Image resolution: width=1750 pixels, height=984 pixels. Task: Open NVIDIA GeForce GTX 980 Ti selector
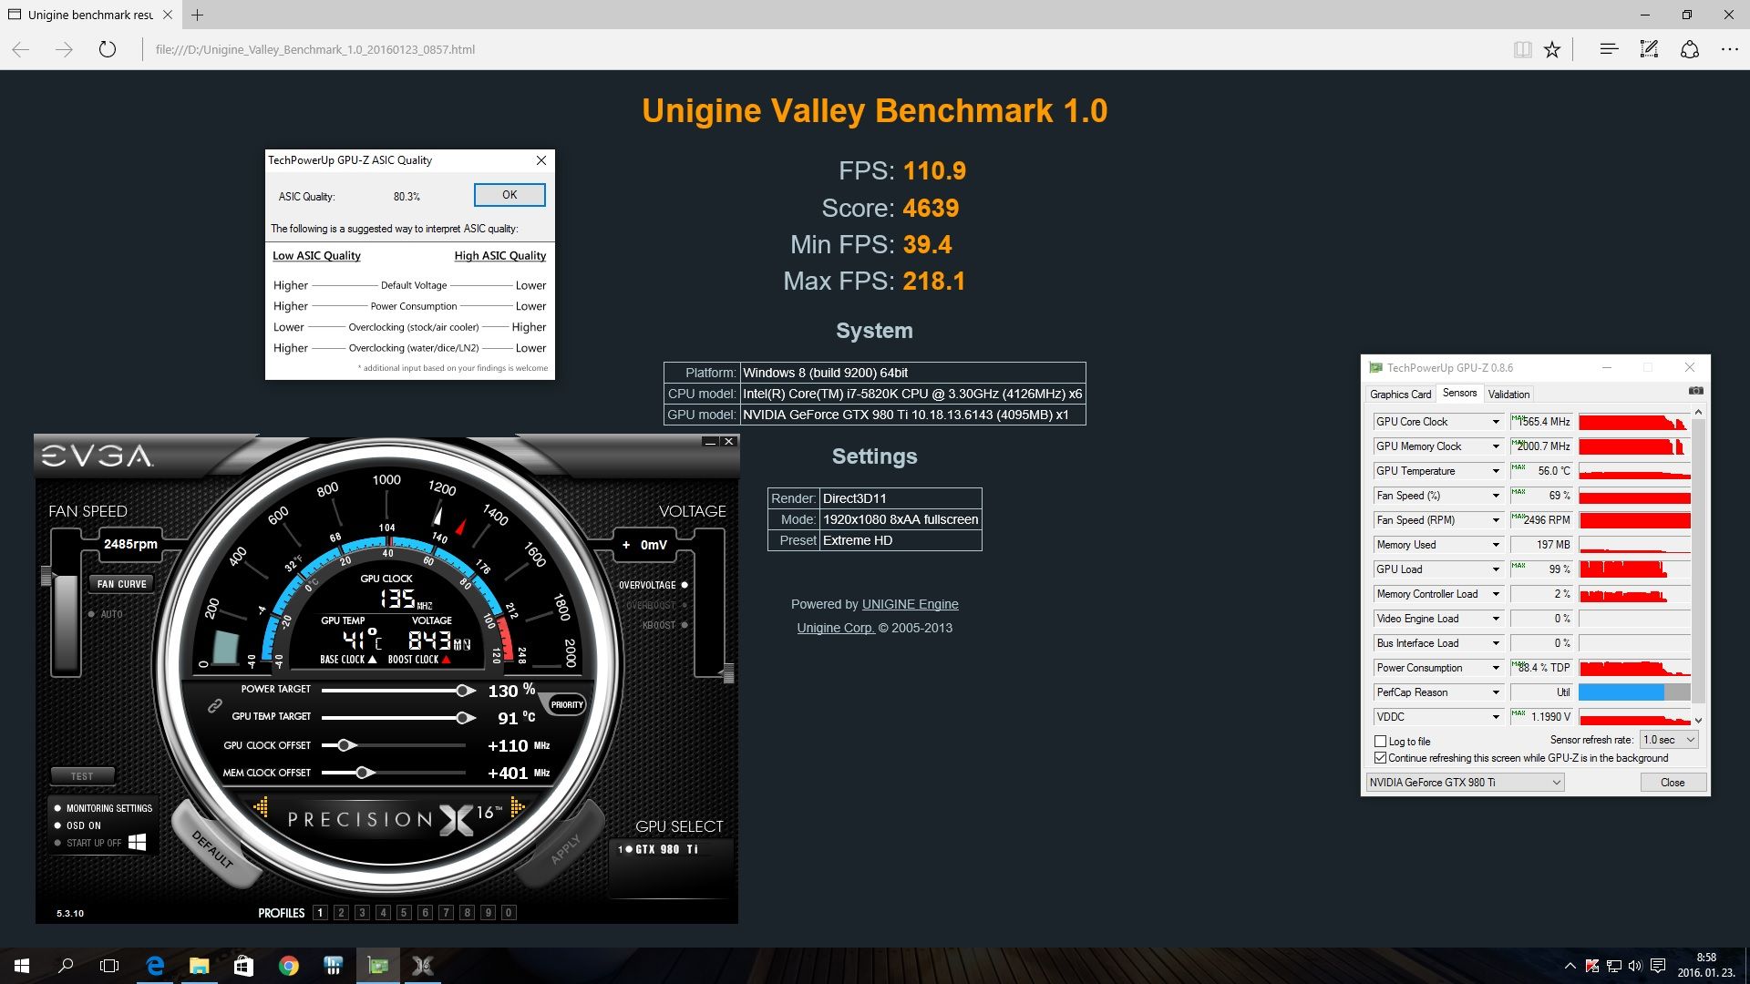1465,783
